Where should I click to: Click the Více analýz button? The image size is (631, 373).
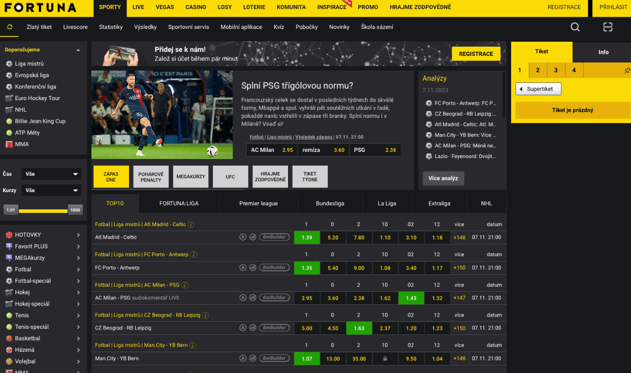443,178
